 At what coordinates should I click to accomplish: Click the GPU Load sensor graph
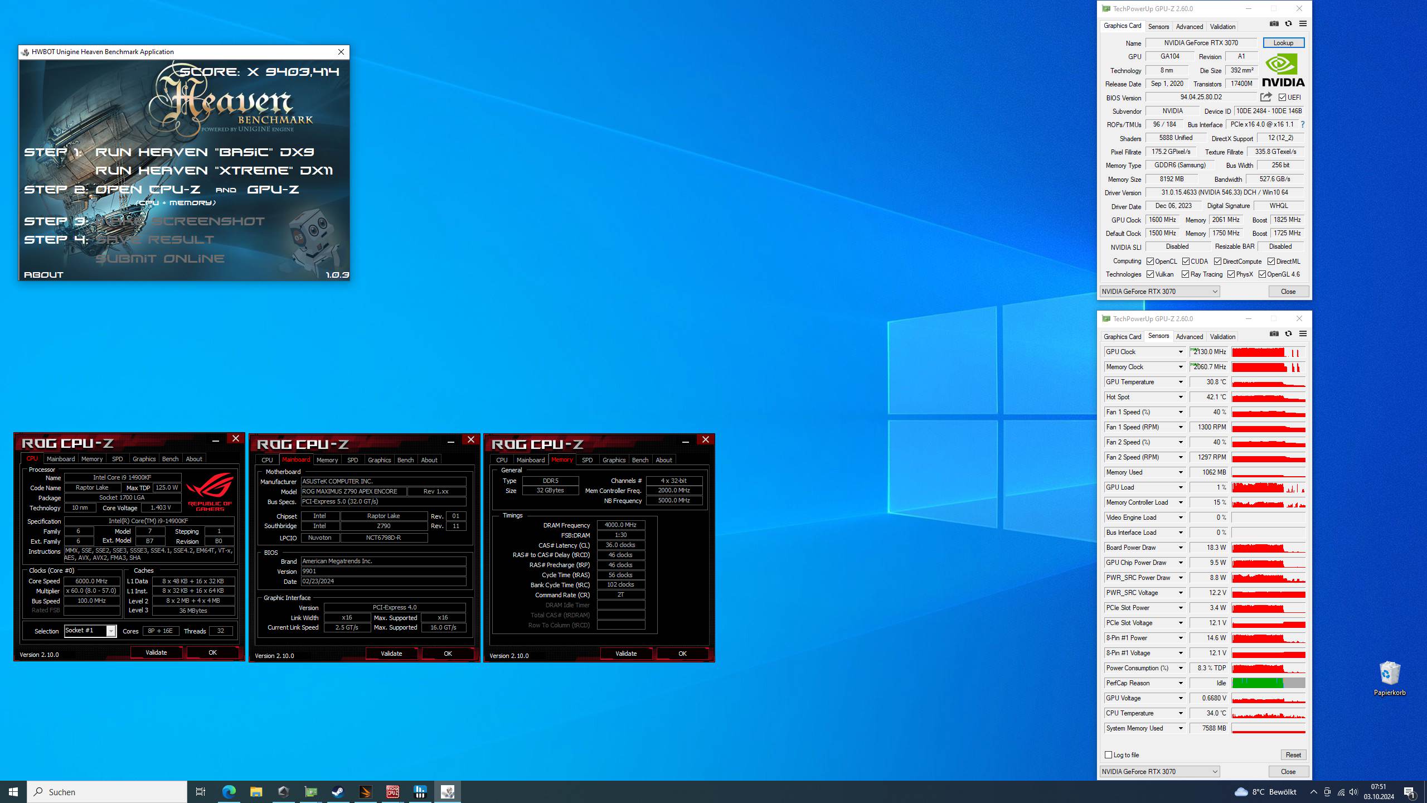(x=1268, y=487)
